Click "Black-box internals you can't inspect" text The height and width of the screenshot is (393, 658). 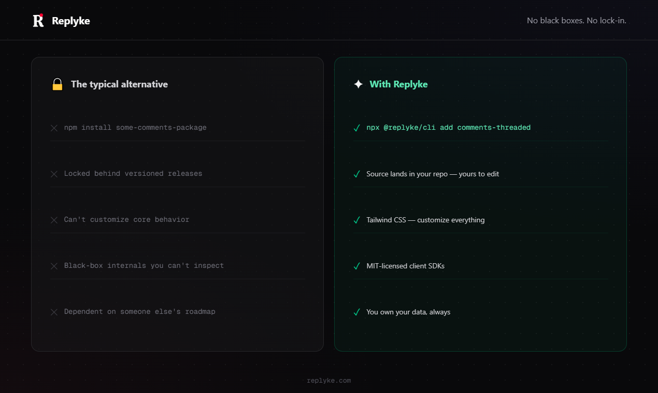(144, 265)
